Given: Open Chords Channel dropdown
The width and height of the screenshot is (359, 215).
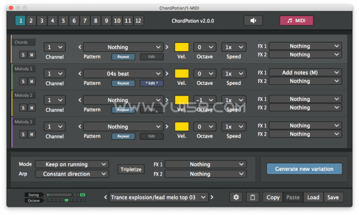Looking at the screenshot, I should point(54,47).
